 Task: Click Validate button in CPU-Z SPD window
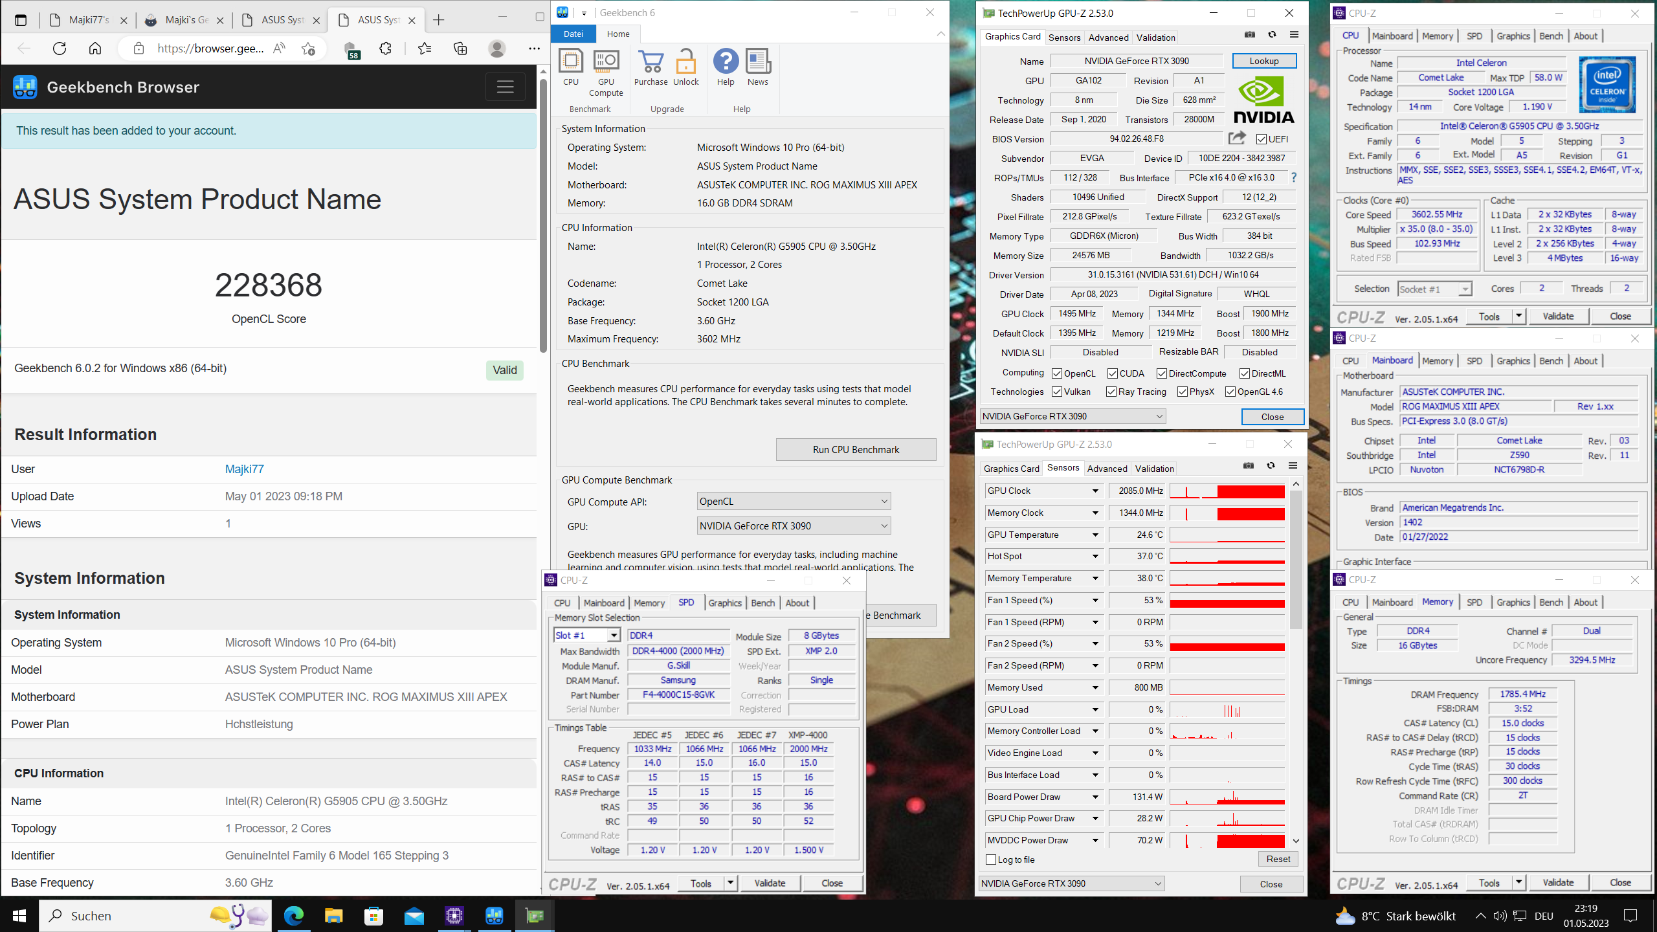[770, 883]
